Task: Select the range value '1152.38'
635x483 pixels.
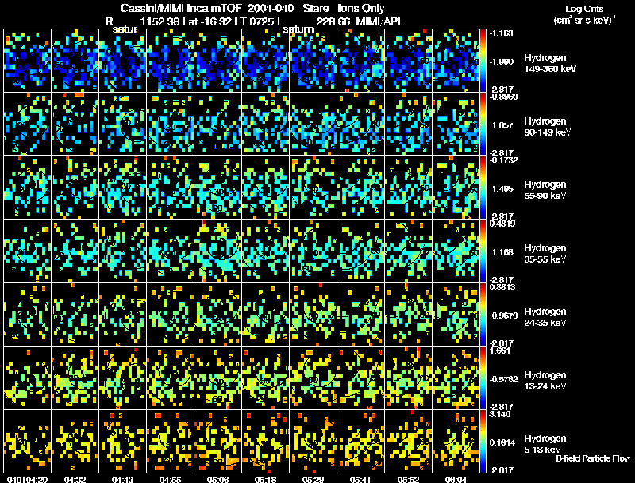Action: click(160, 21)
